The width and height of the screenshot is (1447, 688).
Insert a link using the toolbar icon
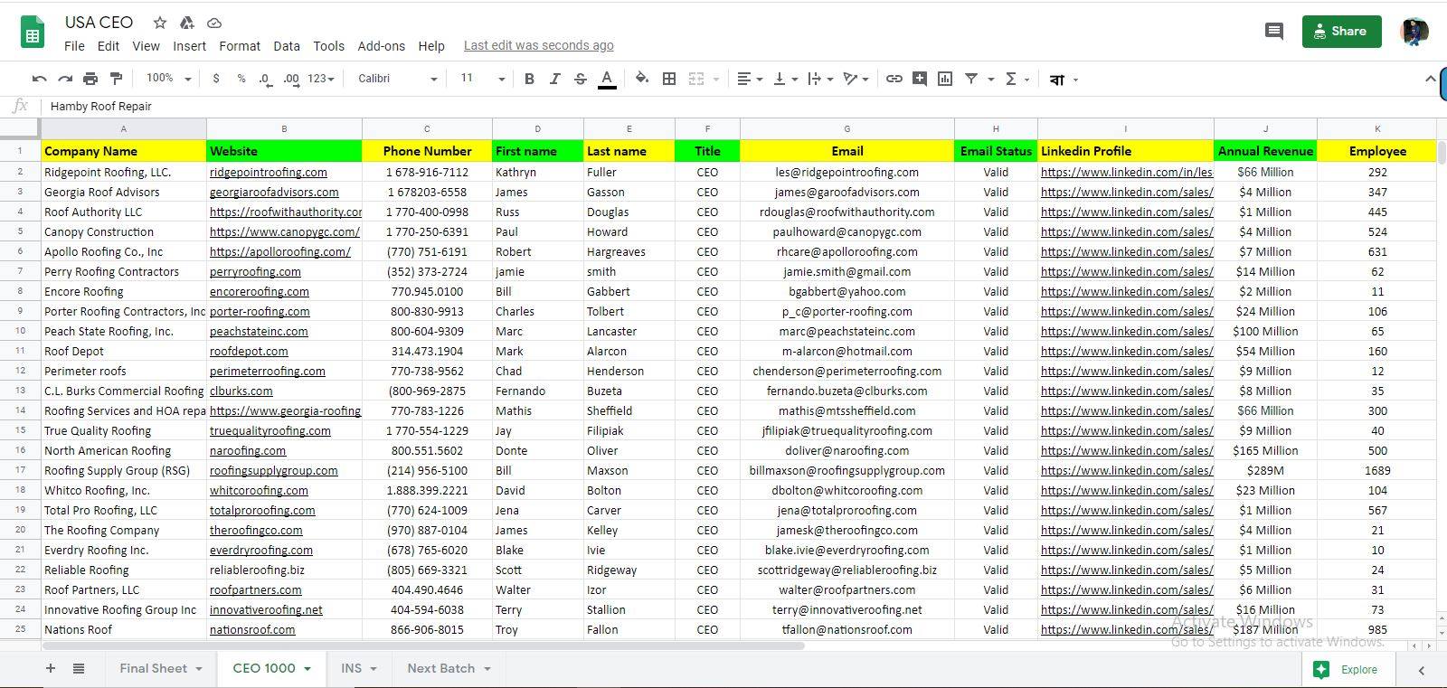click(x=894, y=79)
